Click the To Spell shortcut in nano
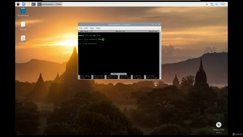Image resolution: width=243 pixels, height=137 pixels. pos(137,78)
